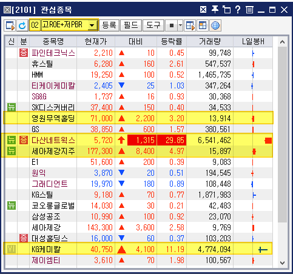Sort by the 현재가 column header
Image resolution: width=293 pixels, height=274 pixels.
coord(96,42)
